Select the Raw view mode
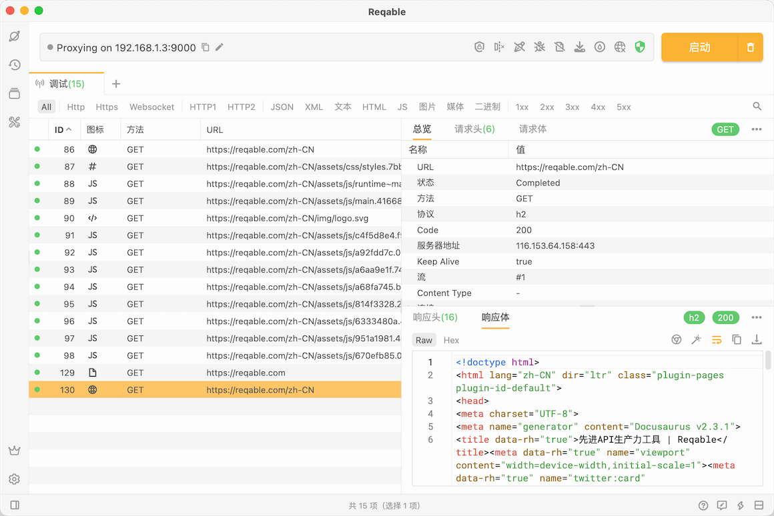 click(x=424, y=340)
